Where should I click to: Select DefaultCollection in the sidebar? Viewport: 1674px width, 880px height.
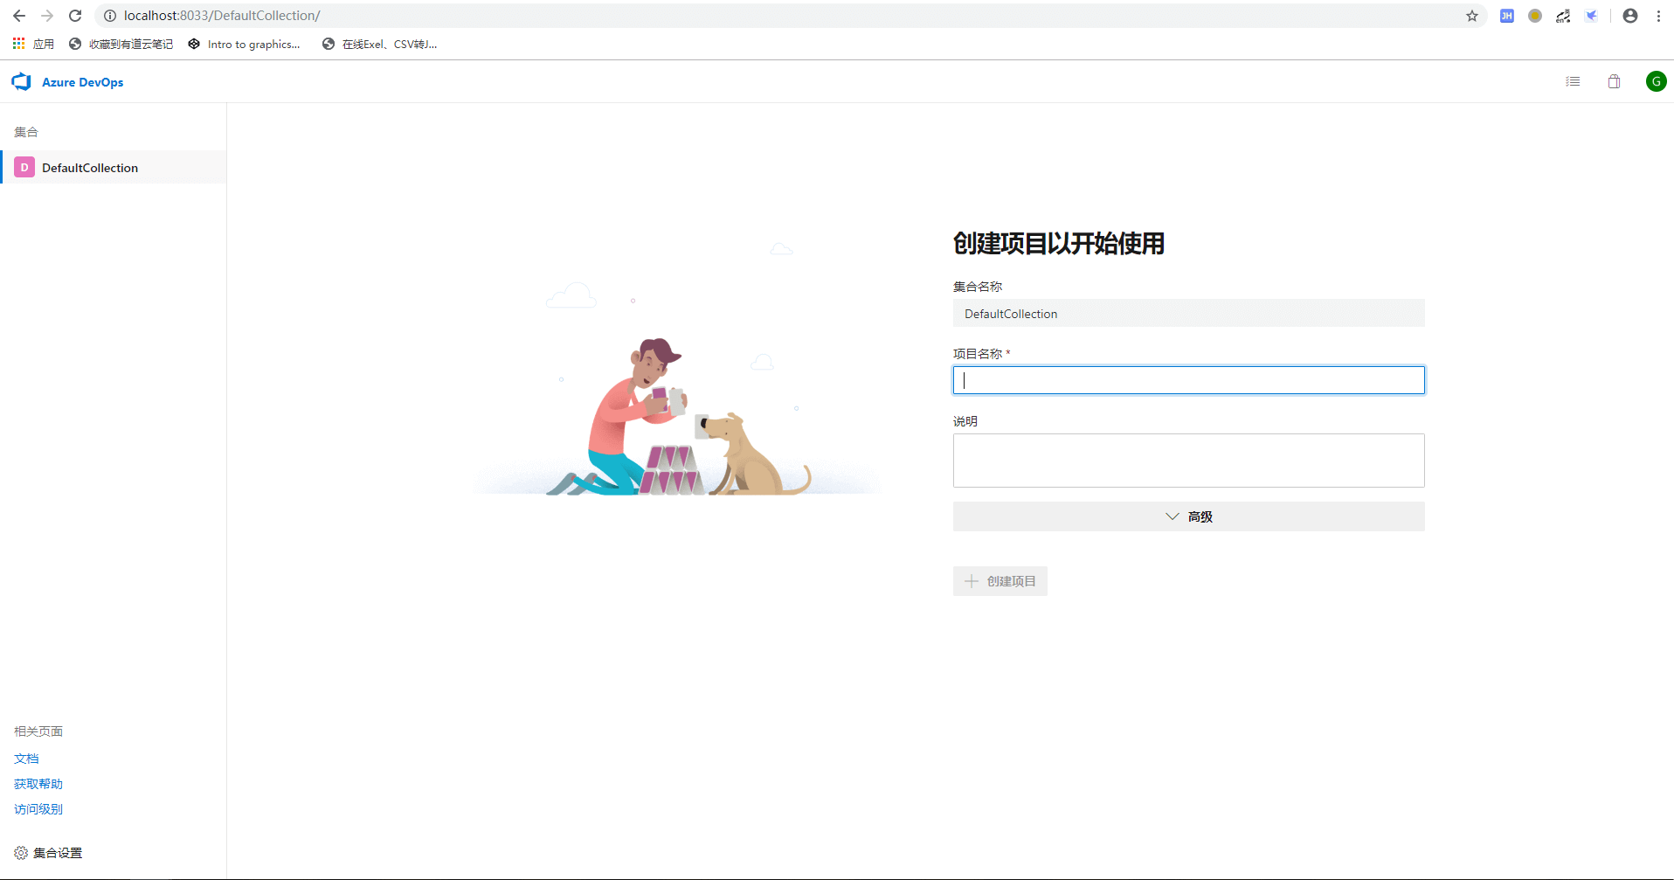(x=90, y=168)
